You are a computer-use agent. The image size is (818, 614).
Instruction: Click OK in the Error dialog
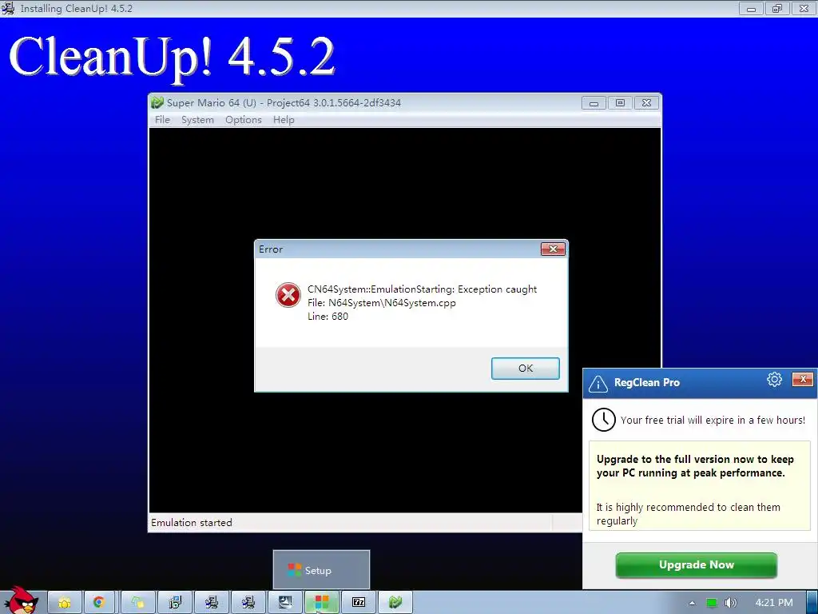click(526, 368)
